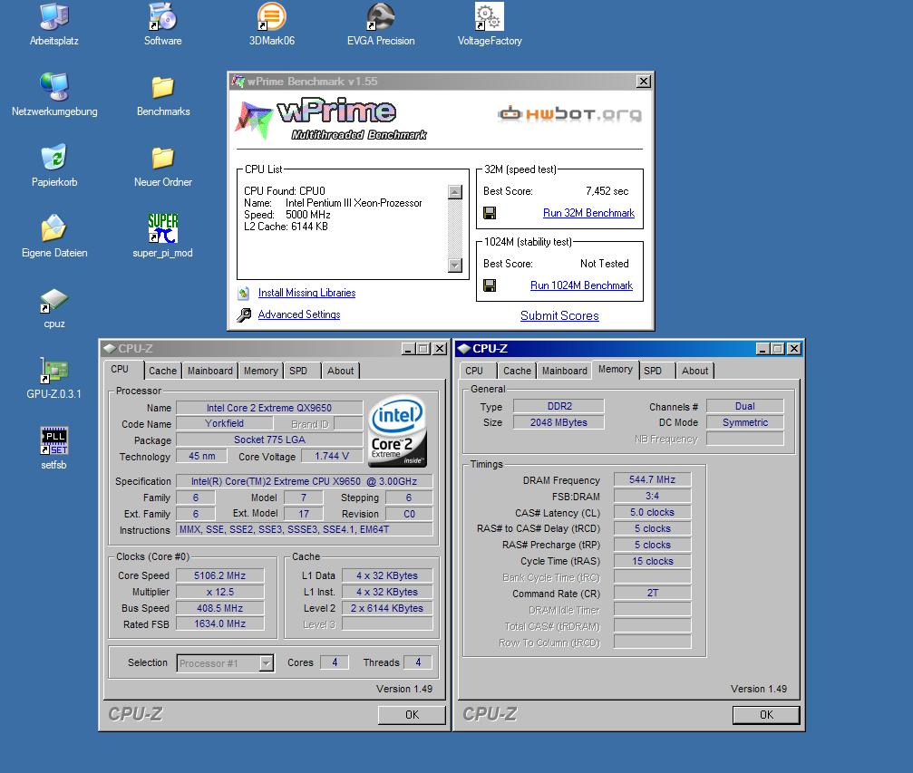Click the 1024M save floppy icon
Viewport: 913px width, 773px height.
490,285
